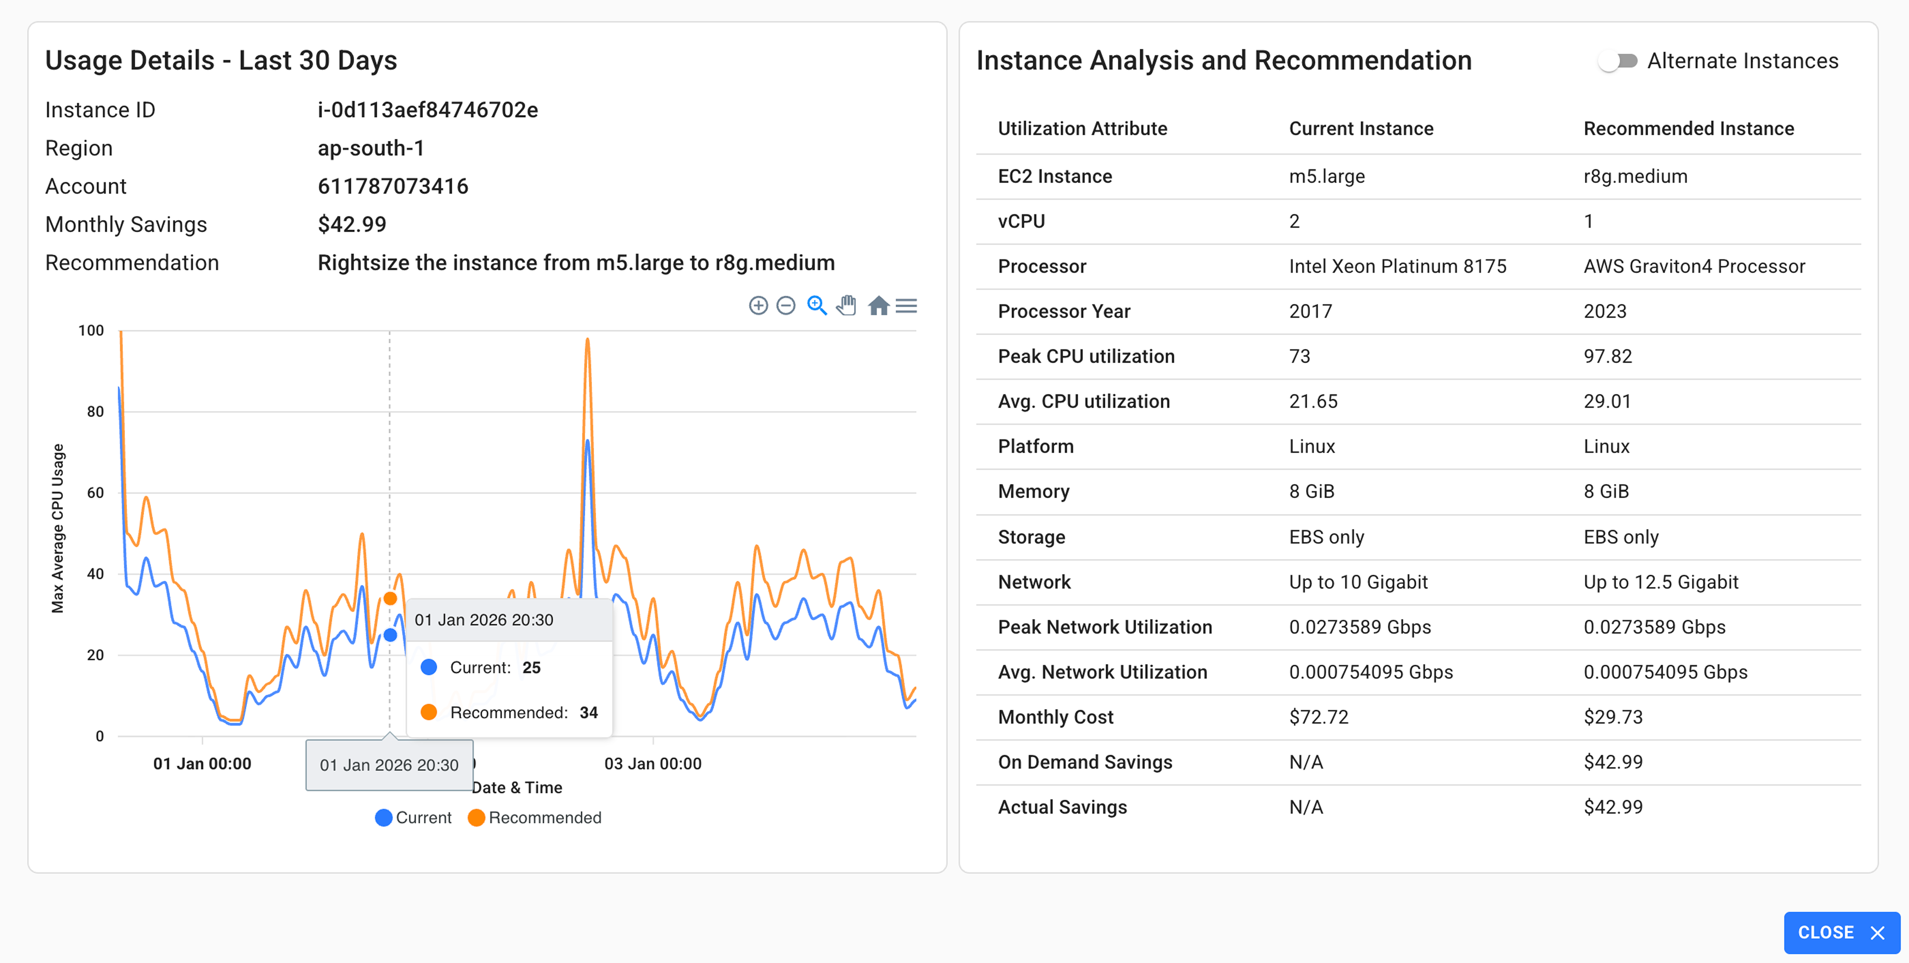The image size is (1909, 963).
Task: Activate the panning hand tool
Action: (x=846, y=306)
